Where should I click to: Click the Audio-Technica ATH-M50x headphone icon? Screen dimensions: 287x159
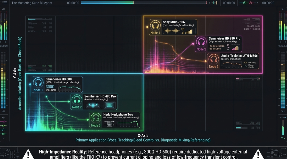pyautogui.click(x=214, y=59)
